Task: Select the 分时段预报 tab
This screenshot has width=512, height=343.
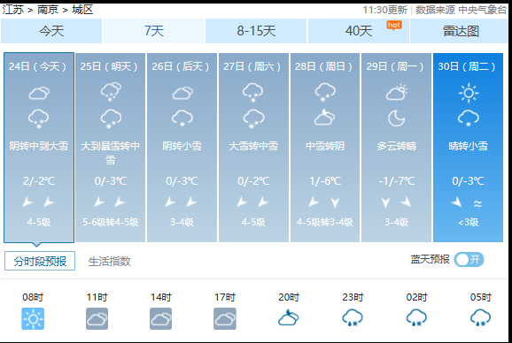Action: [40, 261]
